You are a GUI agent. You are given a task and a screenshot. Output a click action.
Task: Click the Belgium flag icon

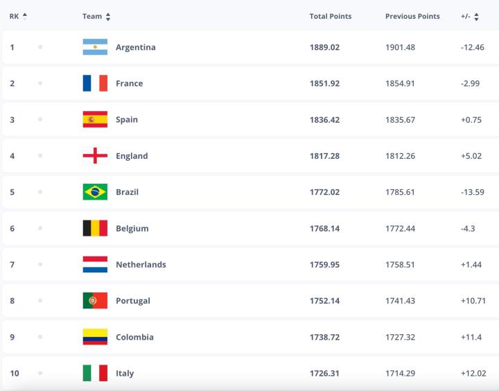(95, 228)
